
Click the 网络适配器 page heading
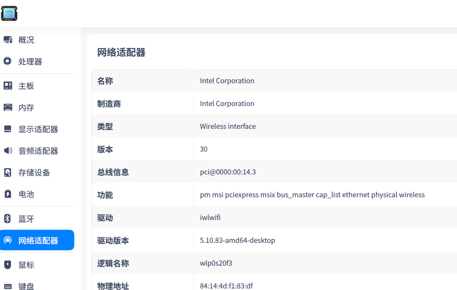tap(121, 52)
